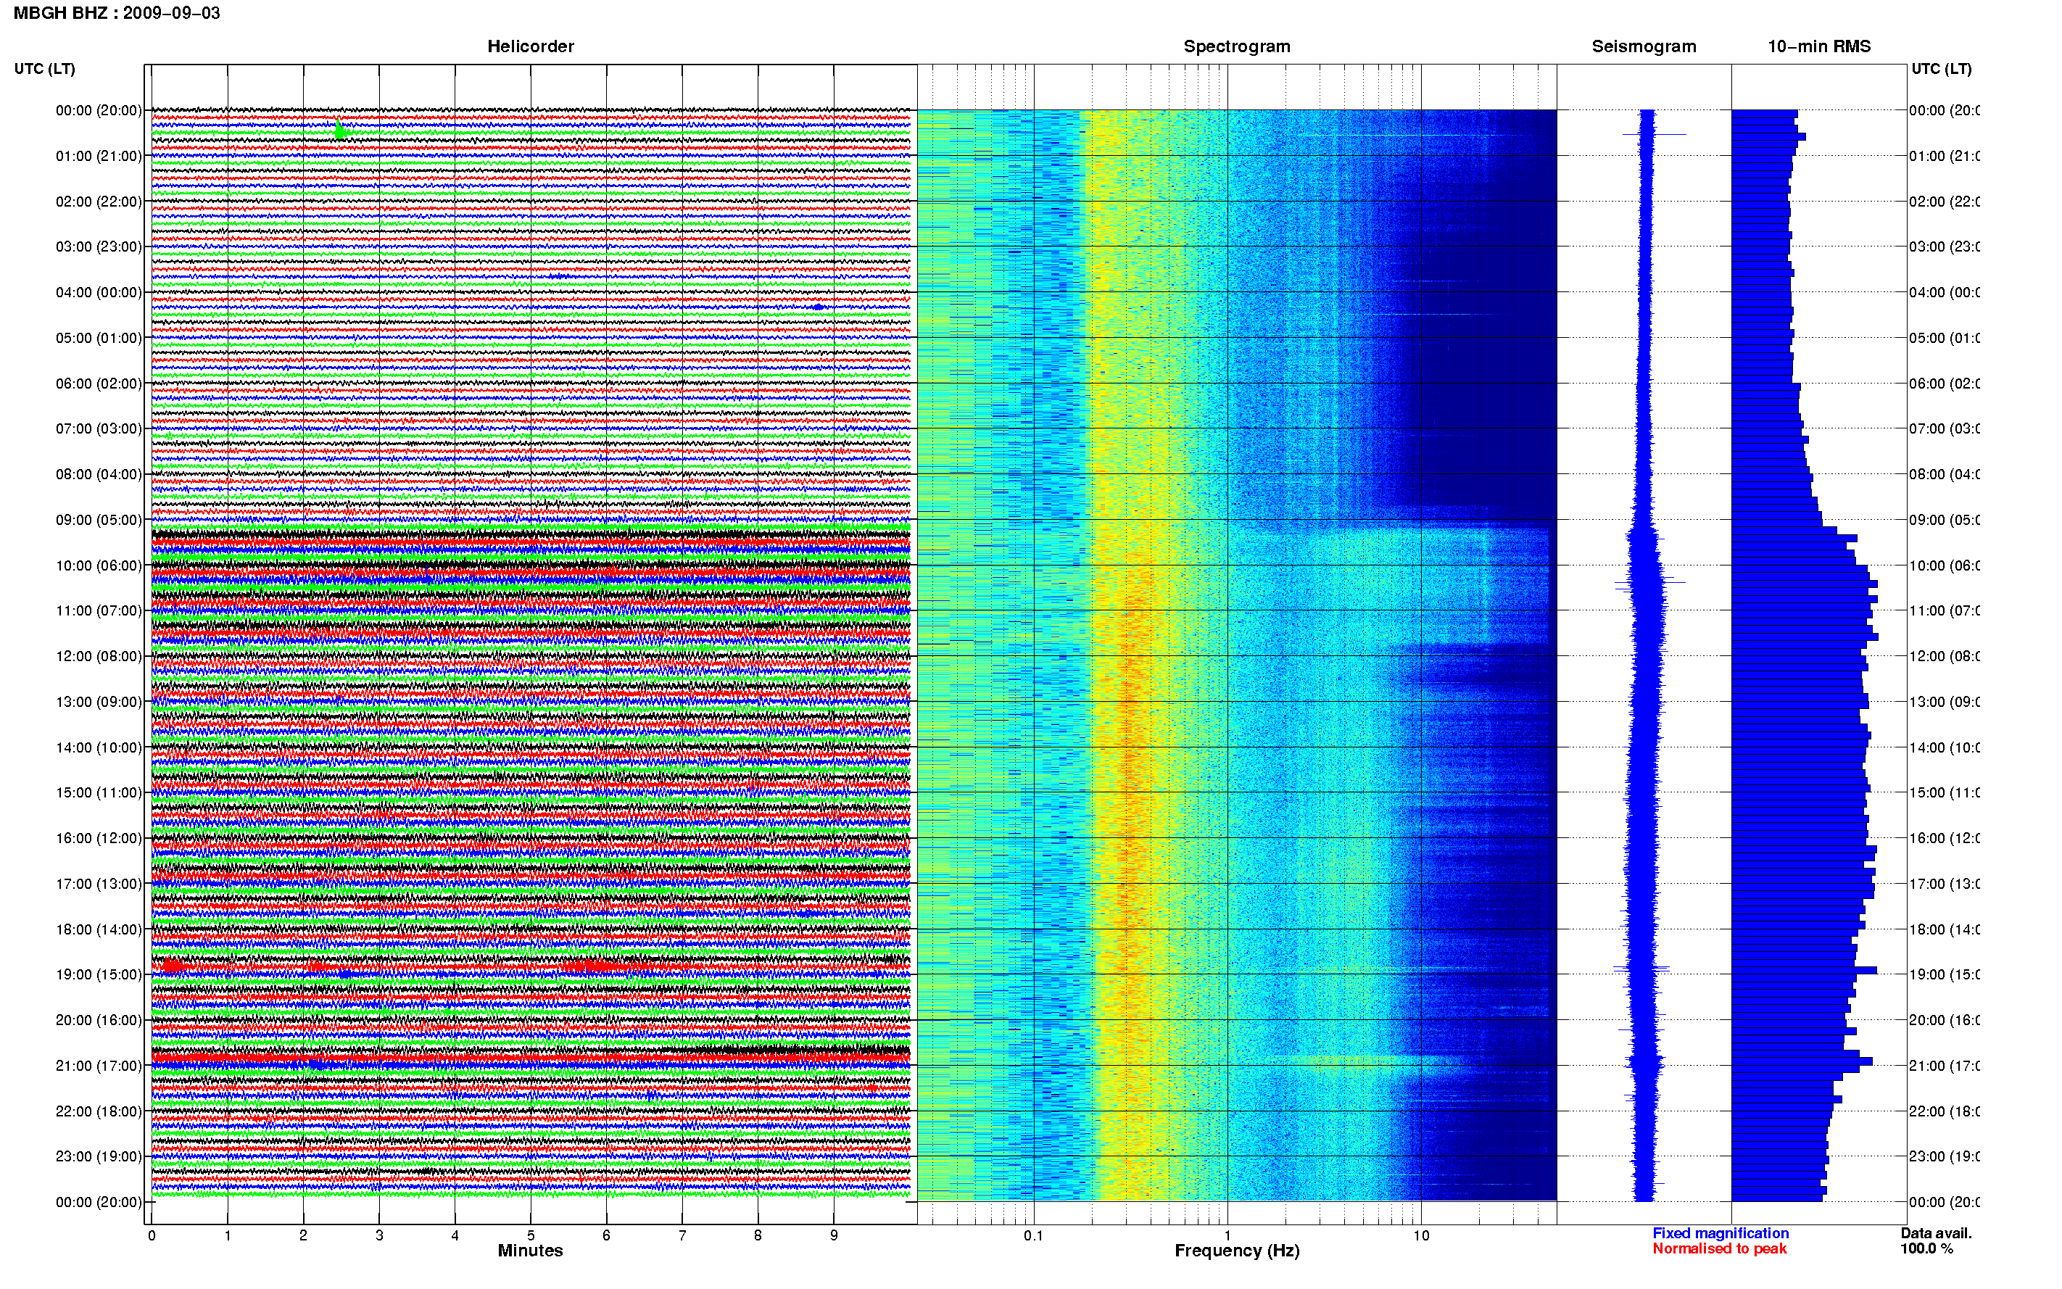This screenshot has width=2062, height=1289.
Task: Click the left '05:00 (01:00)' time label
Action: (99, 338)
